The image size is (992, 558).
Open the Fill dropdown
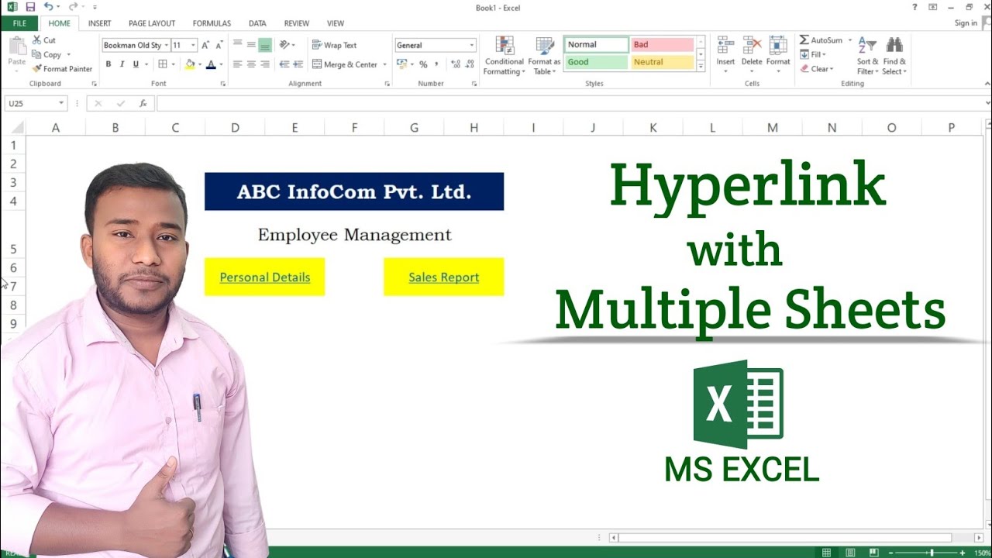813,54
